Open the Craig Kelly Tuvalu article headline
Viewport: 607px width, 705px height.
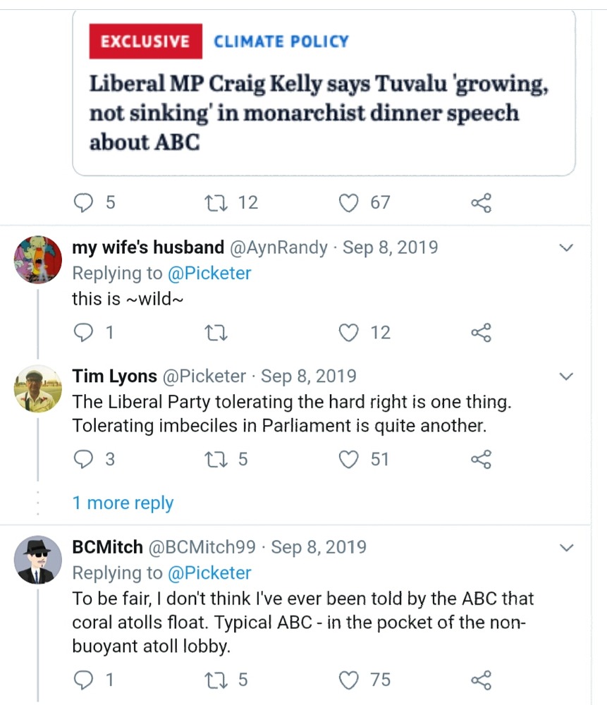319,113
